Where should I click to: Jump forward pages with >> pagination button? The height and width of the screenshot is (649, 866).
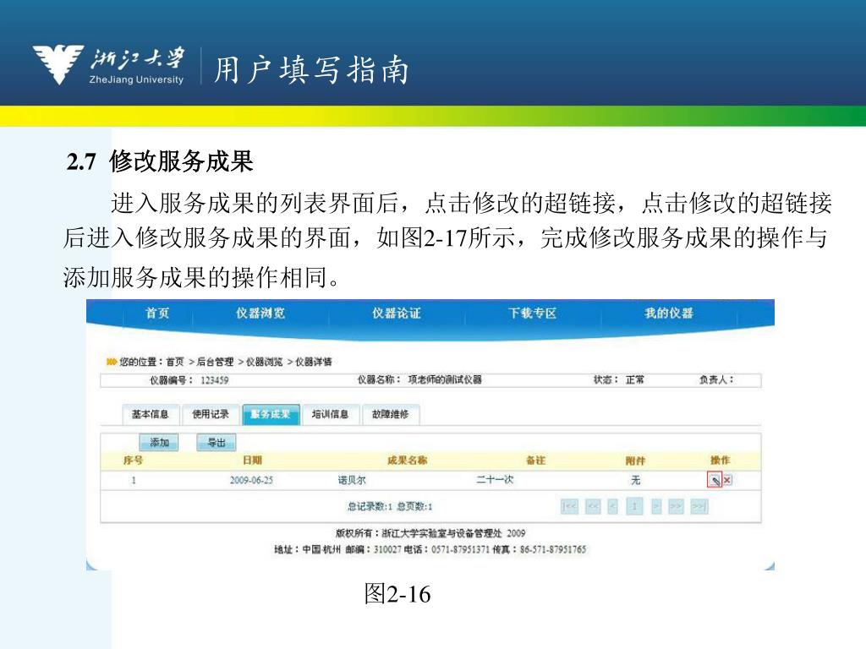tap(676, 506)
